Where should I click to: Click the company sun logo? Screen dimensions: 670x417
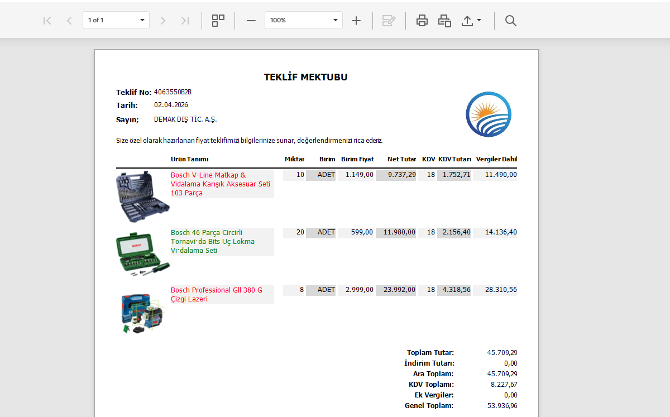(489, 114)
